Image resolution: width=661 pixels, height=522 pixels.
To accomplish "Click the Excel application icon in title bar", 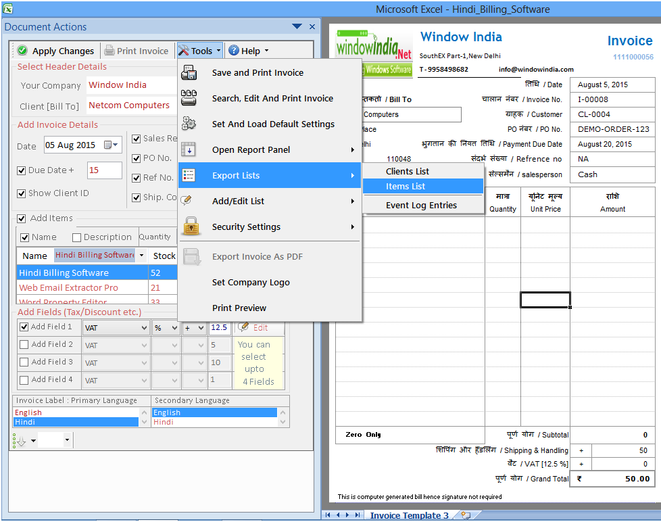I will pos(7,8).
